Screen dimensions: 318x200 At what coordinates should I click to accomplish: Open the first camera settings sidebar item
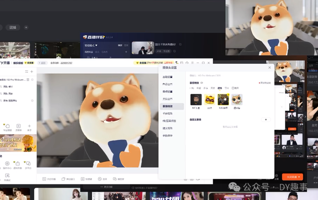(167, 77)
